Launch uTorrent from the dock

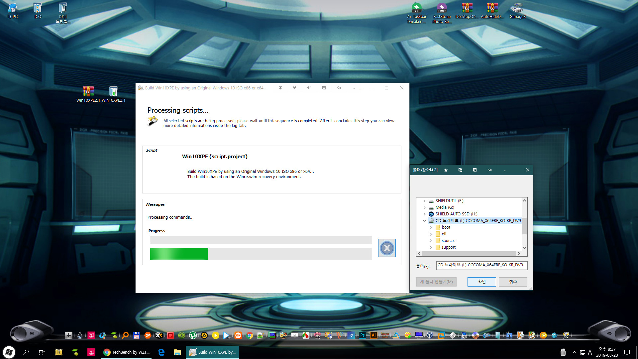(x=193, y=335)
